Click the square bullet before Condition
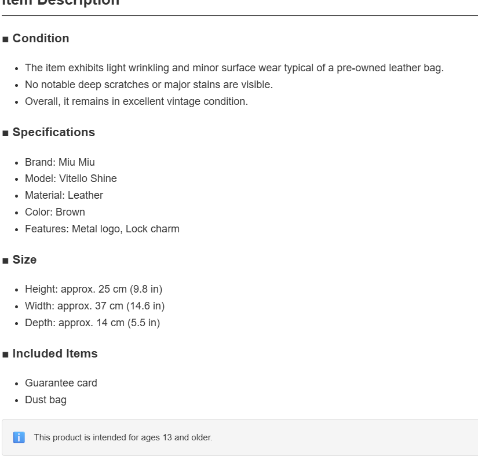This screenshot has width=478, height=467. pyautogui.click(x=5, y=39)
